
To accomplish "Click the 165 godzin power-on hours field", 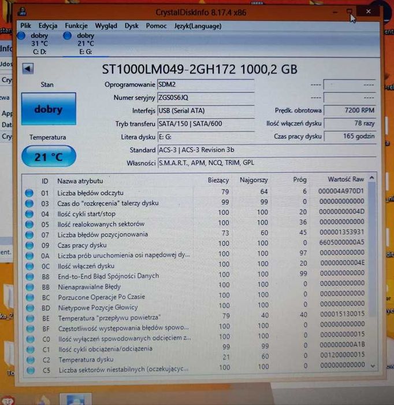I will (350, 136).
